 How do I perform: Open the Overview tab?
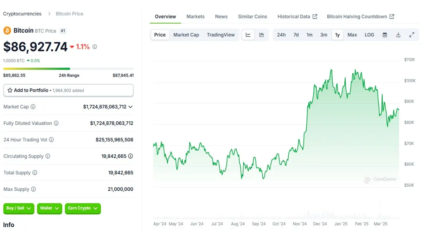(165, 16)
